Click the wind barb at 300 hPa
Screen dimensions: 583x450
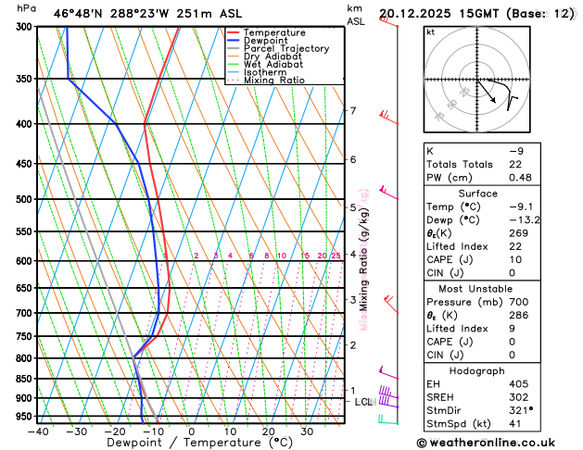tap(388, 21)
